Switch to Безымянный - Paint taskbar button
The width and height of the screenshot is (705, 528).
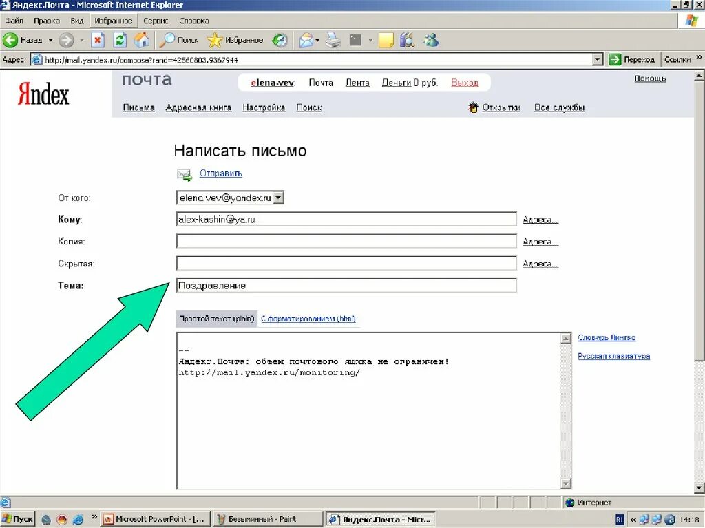[x=268, y=519]
